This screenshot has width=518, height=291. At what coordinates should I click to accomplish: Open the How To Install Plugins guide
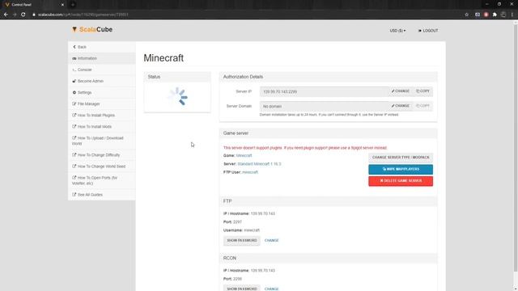(102, 115)
